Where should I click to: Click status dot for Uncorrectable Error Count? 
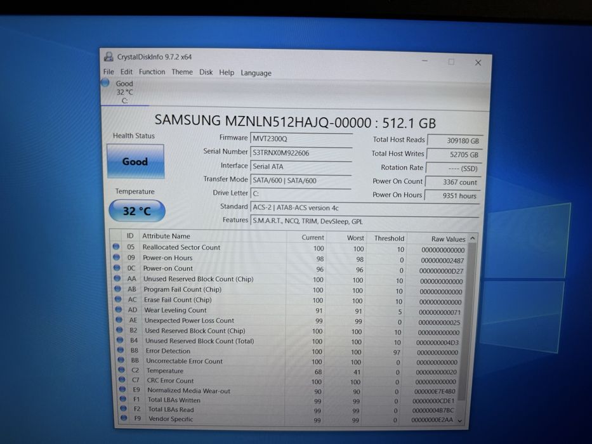[x=121, y=360]
